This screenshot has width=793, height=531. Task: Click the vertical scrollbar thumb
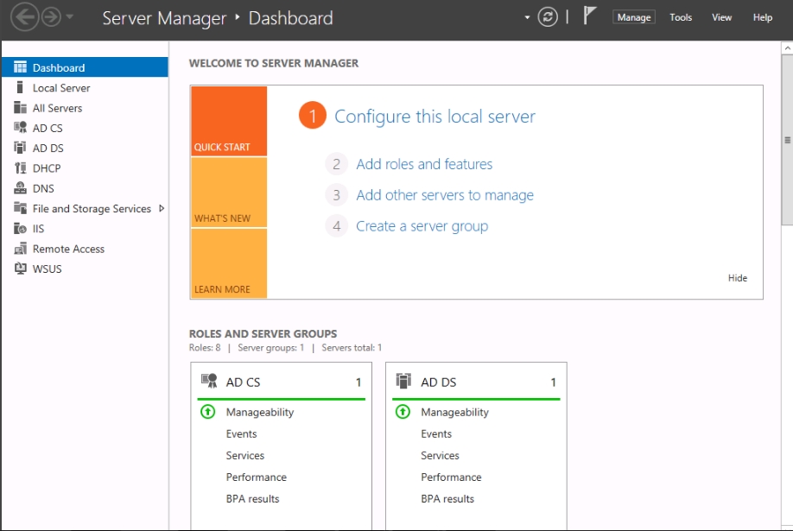coord(787,140)
